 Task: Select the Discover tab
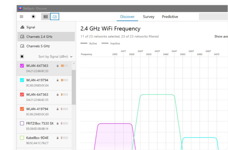[127, 17]
